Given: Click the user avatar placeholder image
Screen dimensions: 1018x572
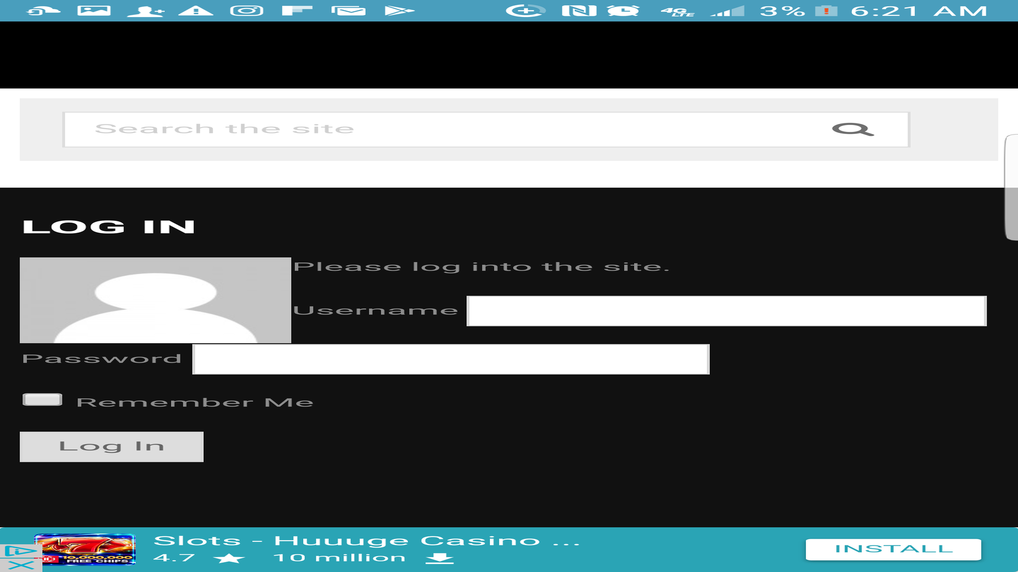Looking at the screenshot, I should point(155,300).
